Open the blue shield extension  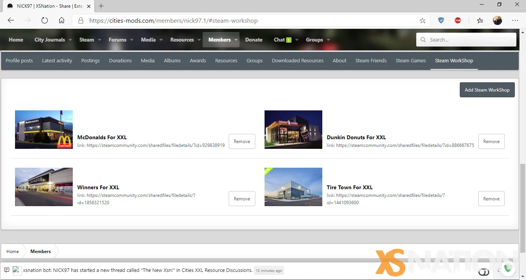(x=441, y=21)
